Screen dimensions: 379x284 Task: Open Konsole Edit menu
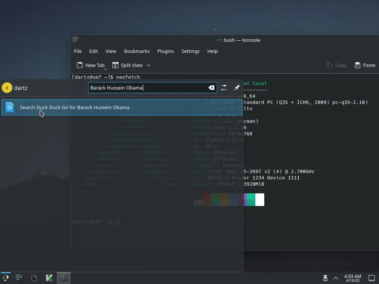[94, 51]
